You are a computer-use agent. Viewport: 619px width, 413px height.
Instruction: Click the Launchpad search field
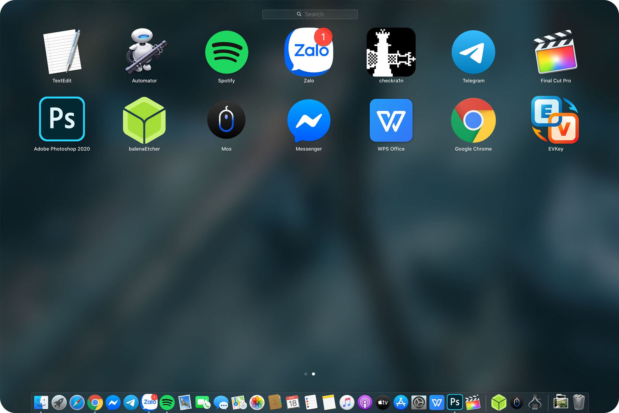(310, 14)
